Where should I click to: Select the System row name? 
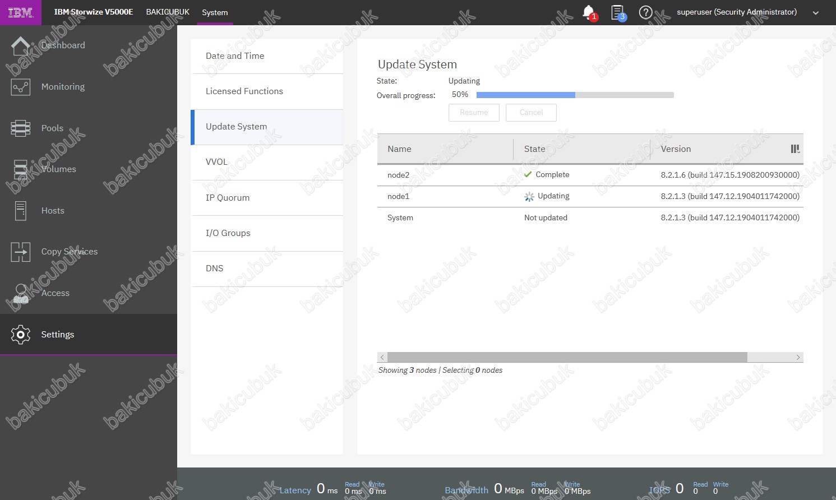(400, 217)
